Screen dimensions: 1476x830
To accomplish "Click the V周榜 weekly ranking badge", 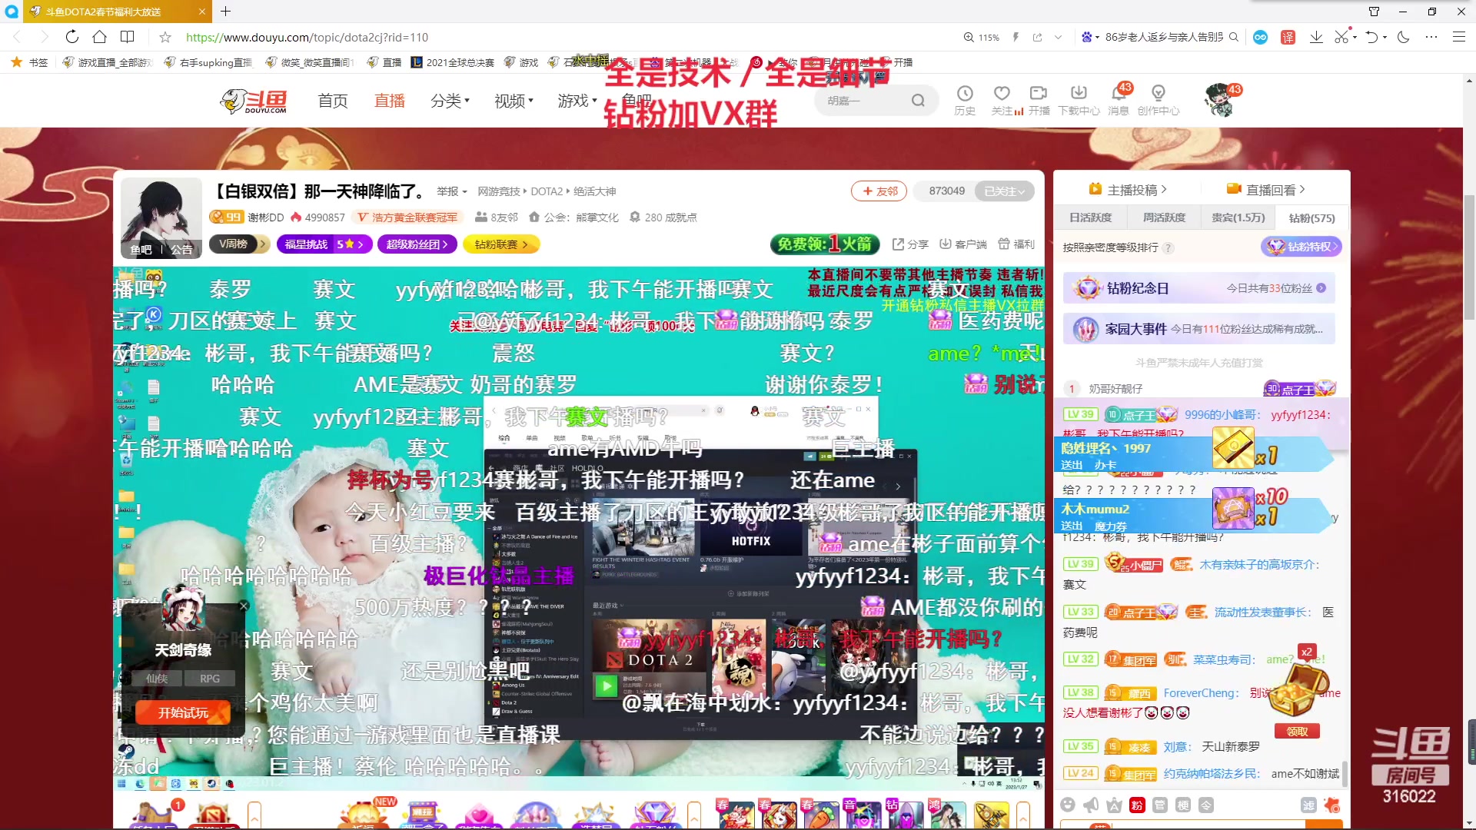I will [239, 244].
